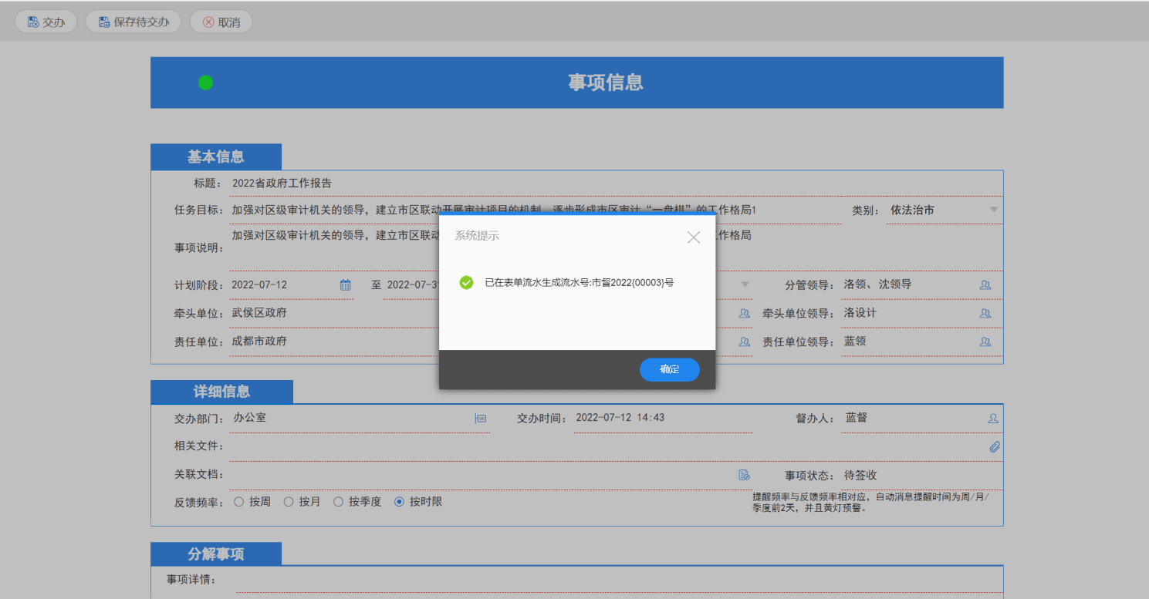Confirm the dialog with 确定
The image size is (1149, 599).
(x=669, y=369)
